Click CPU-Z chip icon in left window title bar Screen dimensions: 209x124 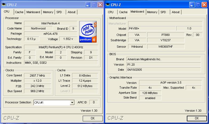pyautogui.click(x=3, y=5)
